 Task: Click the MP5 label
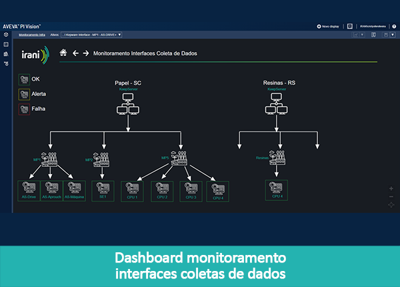pos(165,158)
